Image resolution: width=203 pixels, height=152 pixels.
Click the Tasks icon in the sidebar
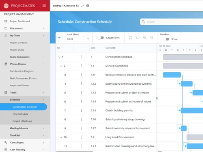(x=6, y=92)
